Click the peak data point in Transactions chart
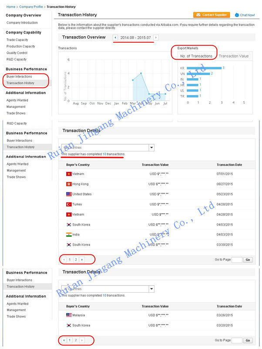Viewport: 262px width, 349px height. click(141, 73)
